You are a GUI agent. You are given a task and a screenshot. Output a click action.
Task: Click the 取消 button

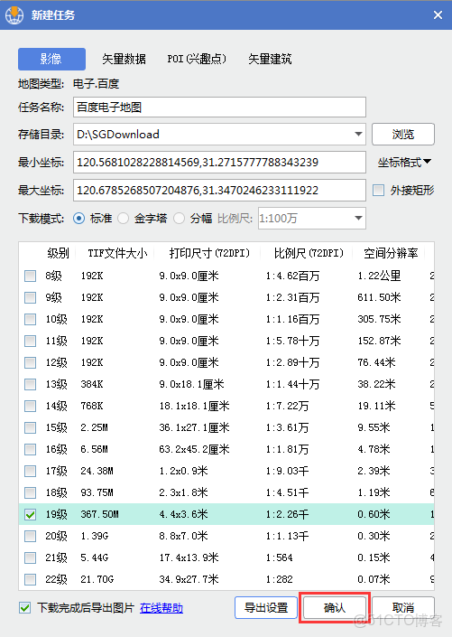tap(403, 608)
